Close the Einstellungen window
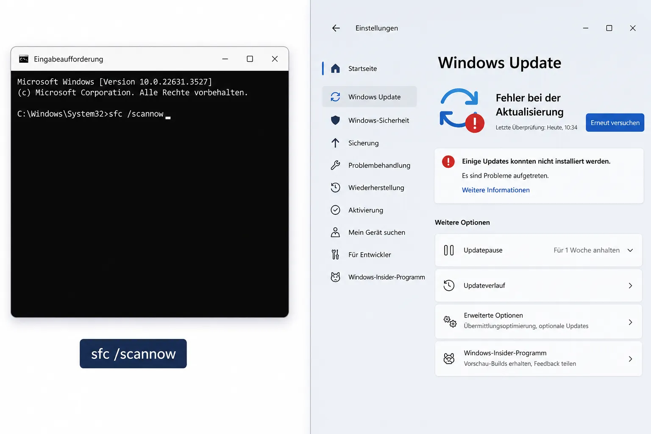This screenshot has width=651, height=434. click(633, 28)
